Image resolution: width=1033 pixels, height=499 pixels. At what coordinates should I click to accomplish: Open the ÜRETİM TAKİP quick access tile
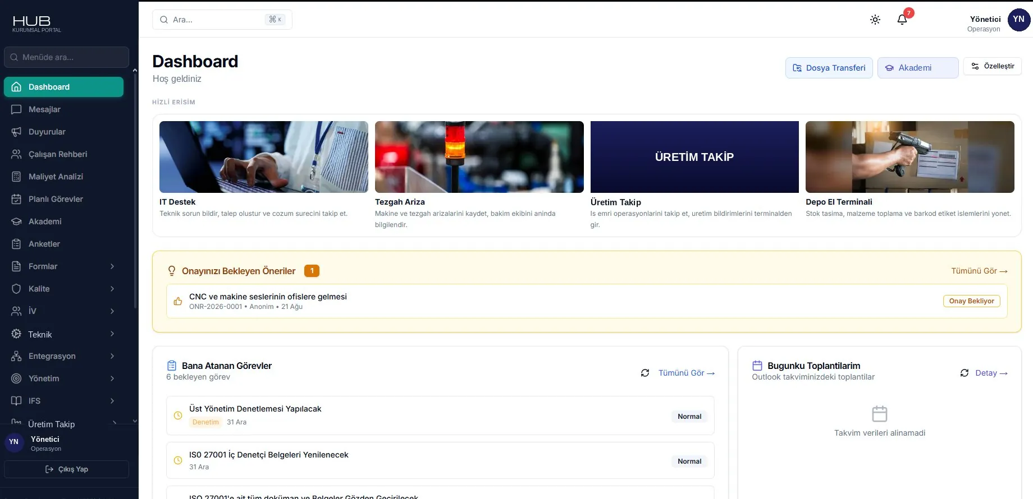click(694, 157)
